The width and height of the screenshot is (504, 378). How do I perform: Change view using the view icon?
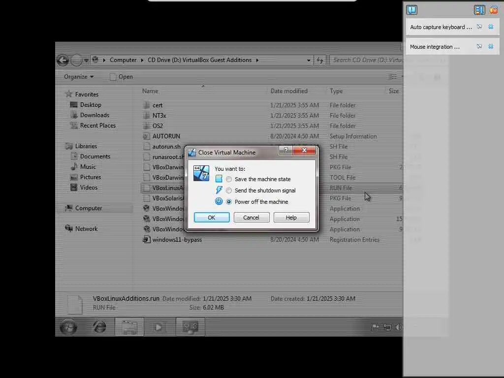tap(393, 77)
